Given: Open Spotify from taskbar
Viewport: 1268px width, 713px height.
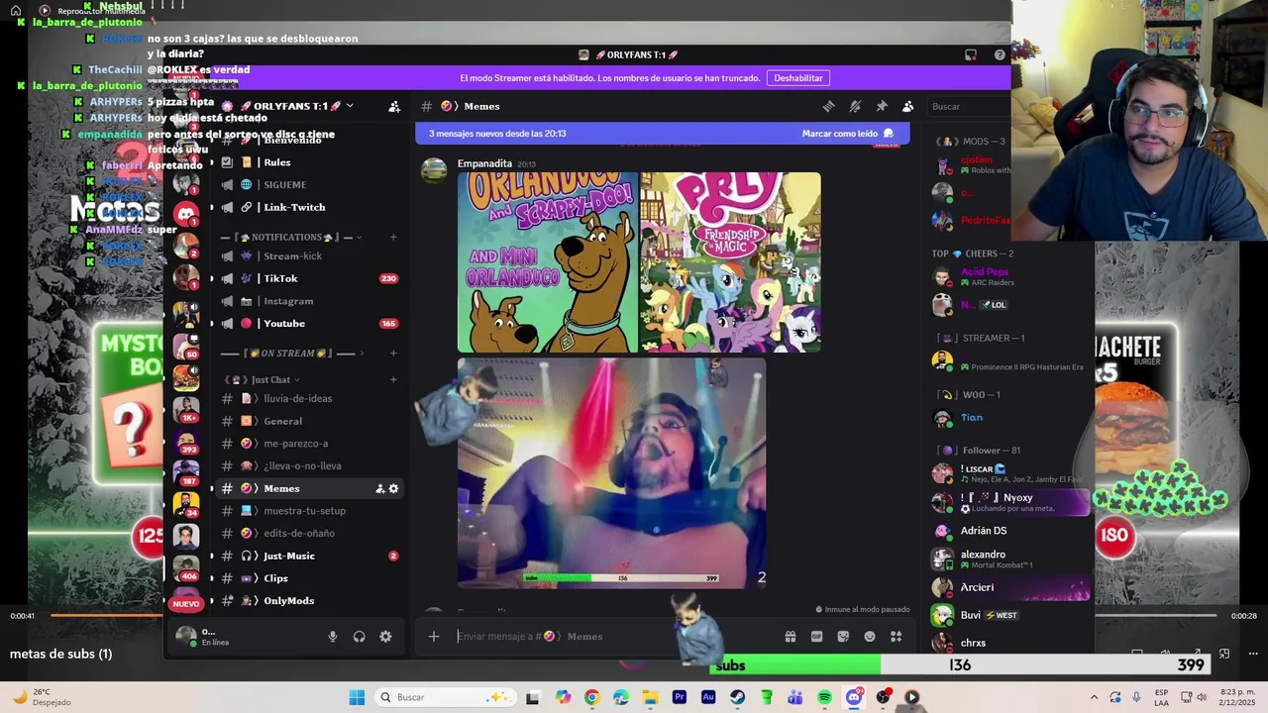Looking at the screenshot, I should click(x=825, y=697).
